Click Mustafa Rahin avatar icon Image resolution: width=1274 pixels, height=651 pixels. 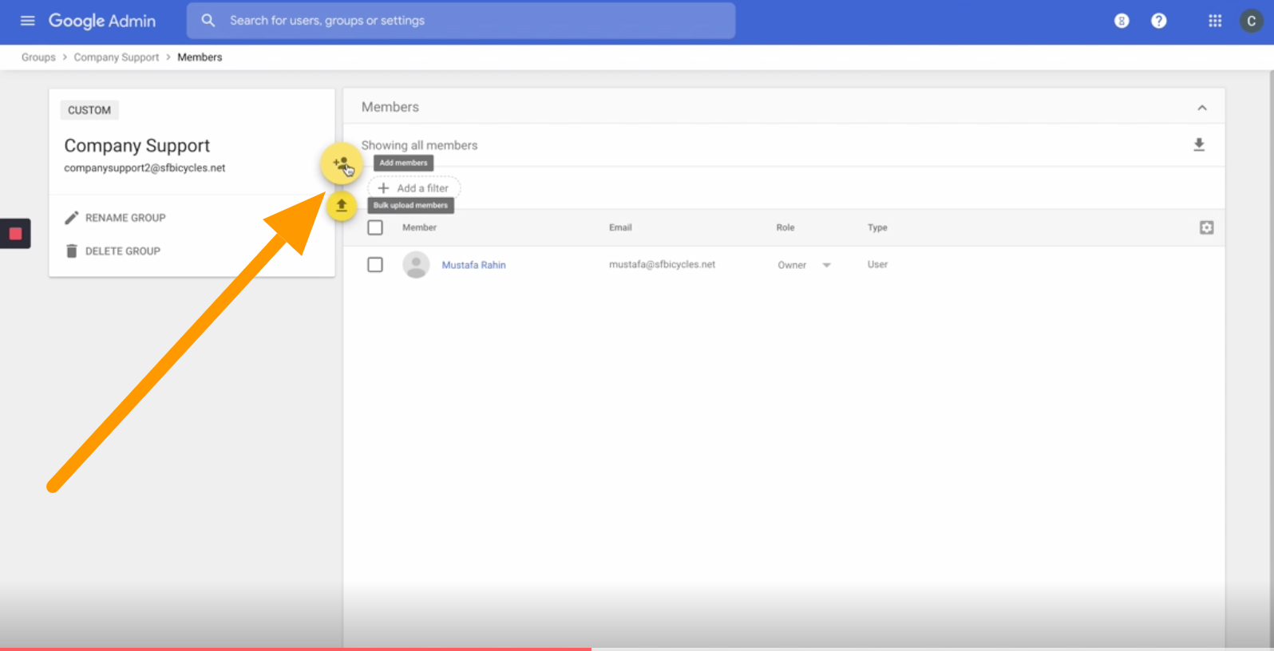[416, 265]
